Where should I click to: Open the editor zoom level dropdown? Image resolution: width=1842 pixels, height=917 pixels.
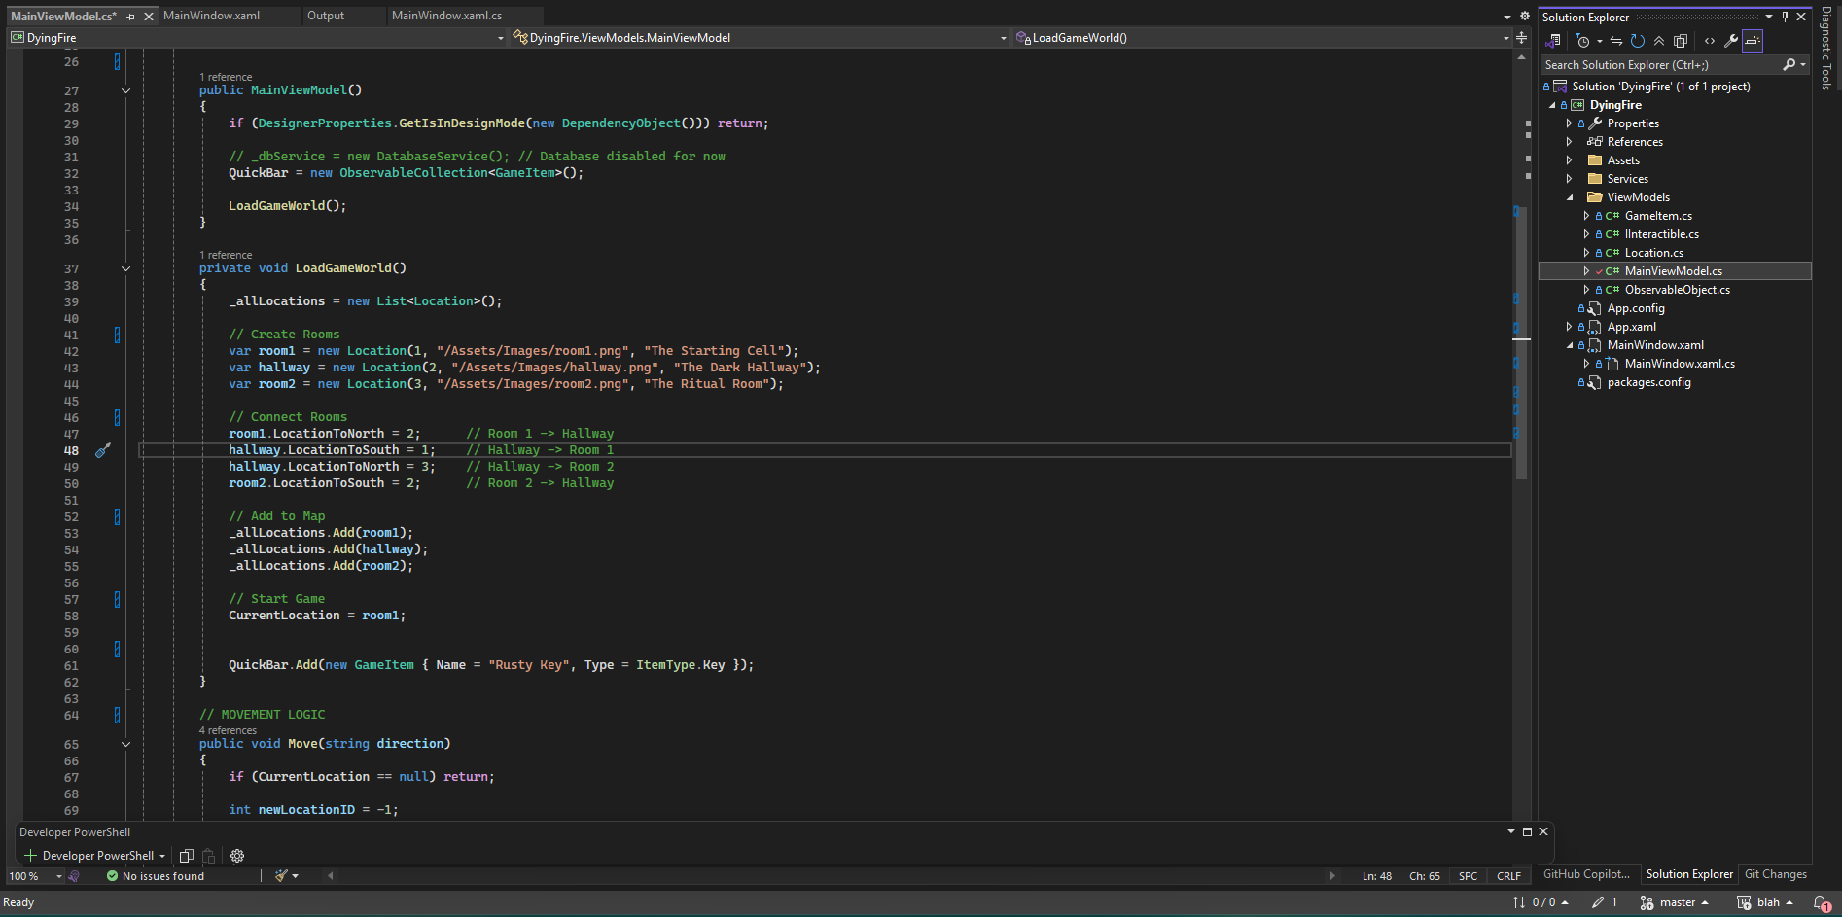click(58, 876)
